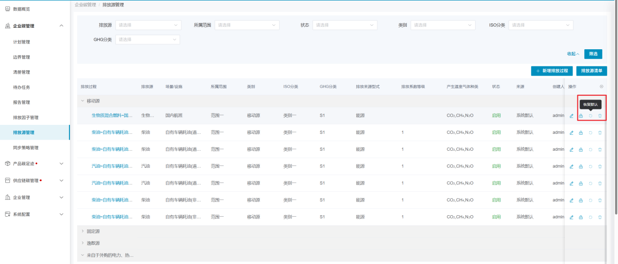Click lock icon in bottom table row
The height and width of the screenshot is (264, 618).
581,217
